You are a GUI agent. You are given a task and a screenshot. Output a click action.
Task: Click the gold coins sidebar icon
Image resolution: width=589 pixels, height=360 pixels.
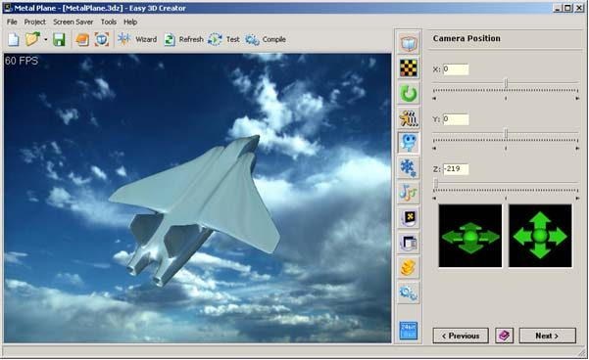pyautogui.click(x=409, y=268)
